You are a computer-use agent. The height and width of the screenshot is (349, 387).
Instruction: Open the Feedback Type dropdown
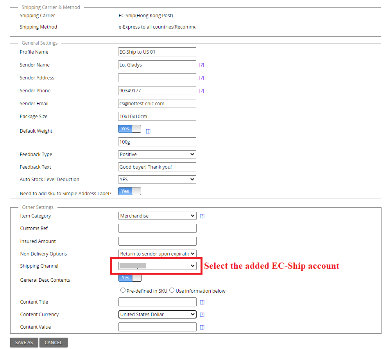coord(157,155)
